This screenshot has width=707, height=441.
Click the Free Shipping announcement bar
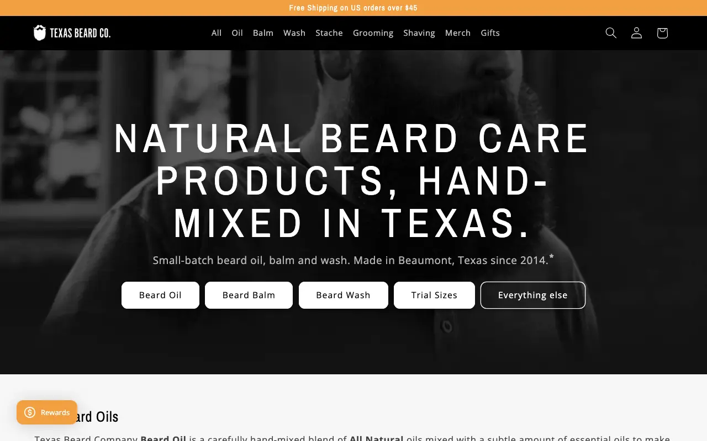point(353,8)
